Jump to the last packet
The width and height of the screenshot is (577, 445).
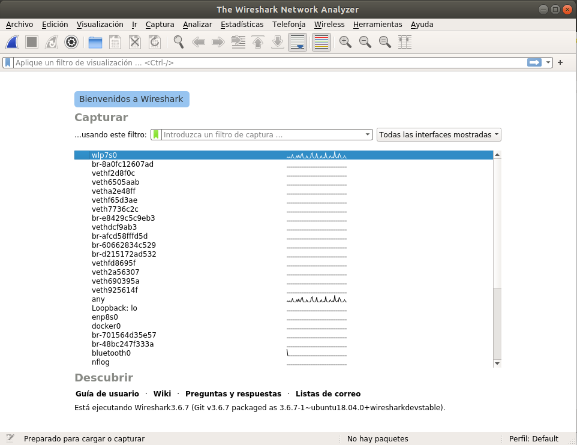coord(278,42)
